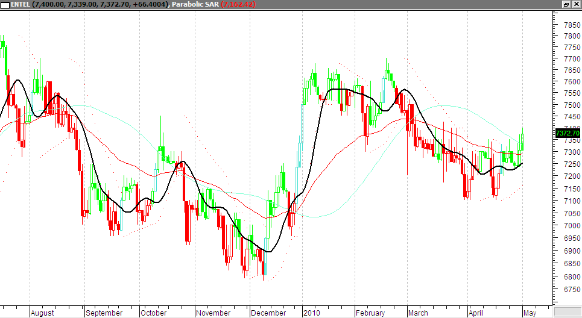The image size is (582, 318).
Task: Select the 2010 year marker
Action: tap(312, 313)
